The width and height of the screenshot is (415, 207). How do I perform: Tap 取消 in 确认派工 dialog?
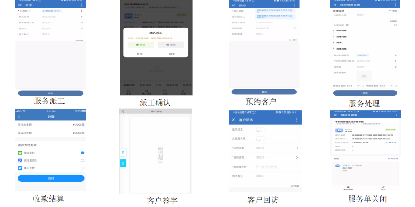point(139,54)
